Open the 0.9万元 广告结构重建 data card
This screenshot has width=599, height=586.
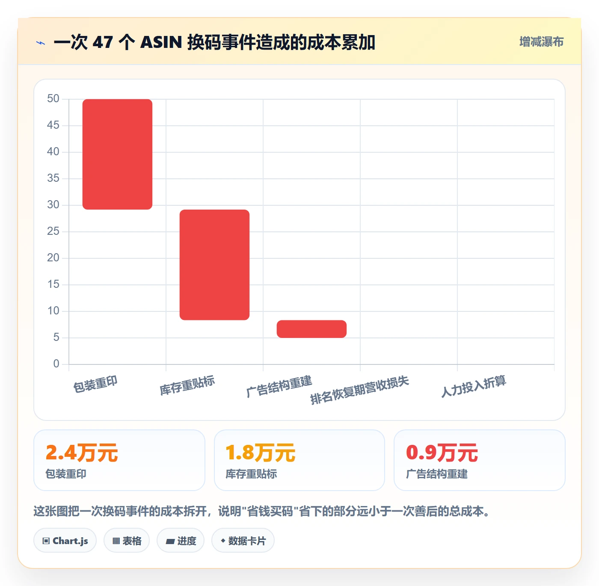click(480, 460)
